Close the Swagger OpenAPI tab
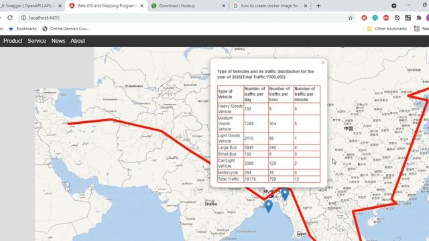 pyautogui.click(x=60, y=6)
